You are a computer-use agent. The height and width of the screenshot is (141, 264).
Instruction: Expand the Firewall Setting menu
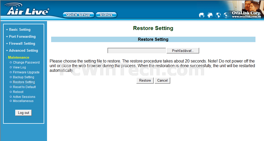21,44
